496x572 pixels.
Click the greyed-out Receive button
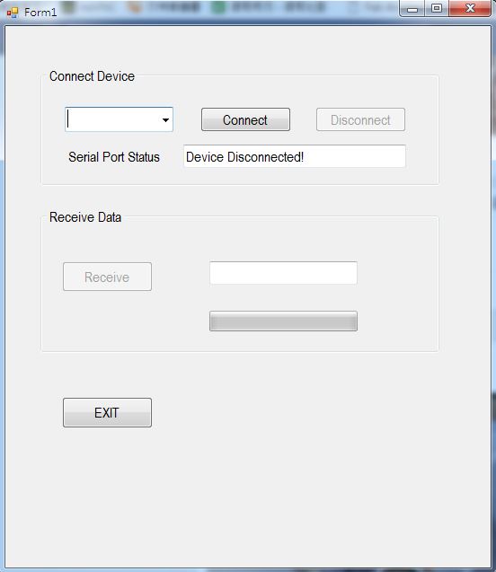(x=107, y=277)
